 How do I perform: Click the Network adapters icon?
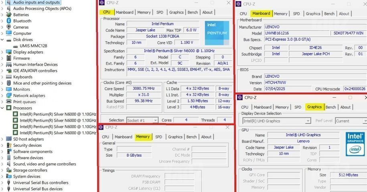tap(9, 96)
